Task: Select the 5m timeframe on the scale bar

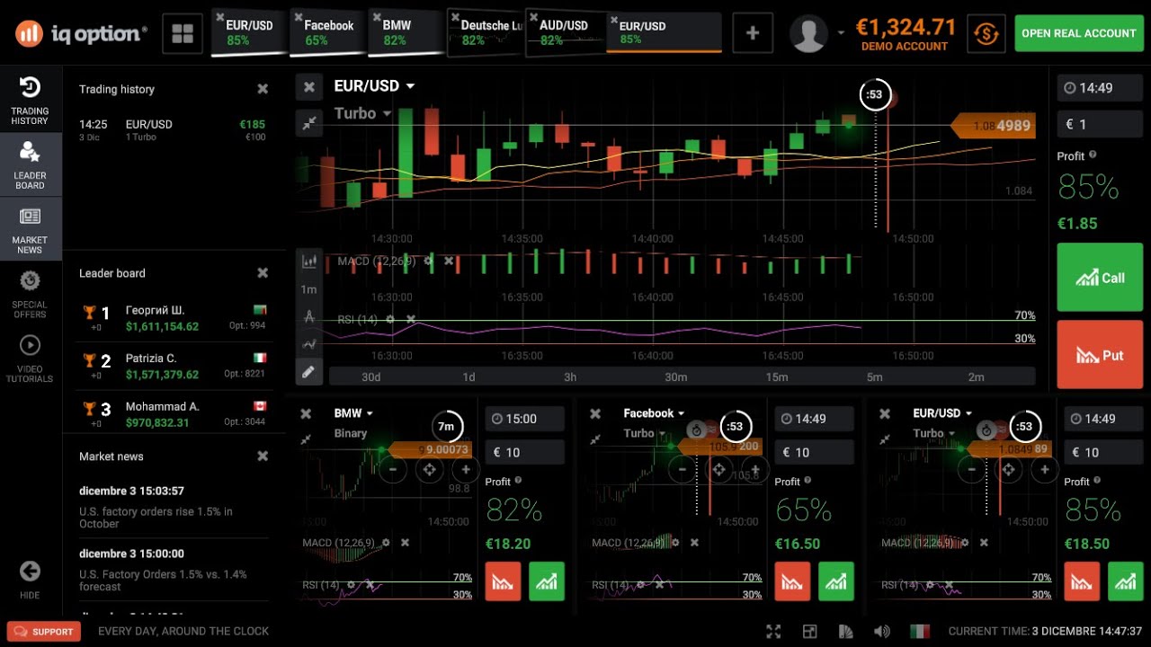Action: (874, 377)
